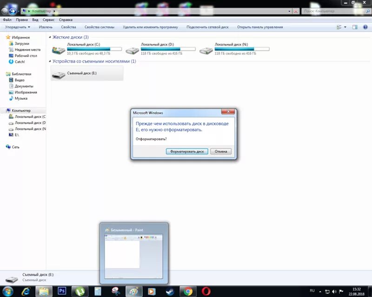372x297 pixels.
Task: Open the address bar history dropdown arrow
Action: pos(289,11)
